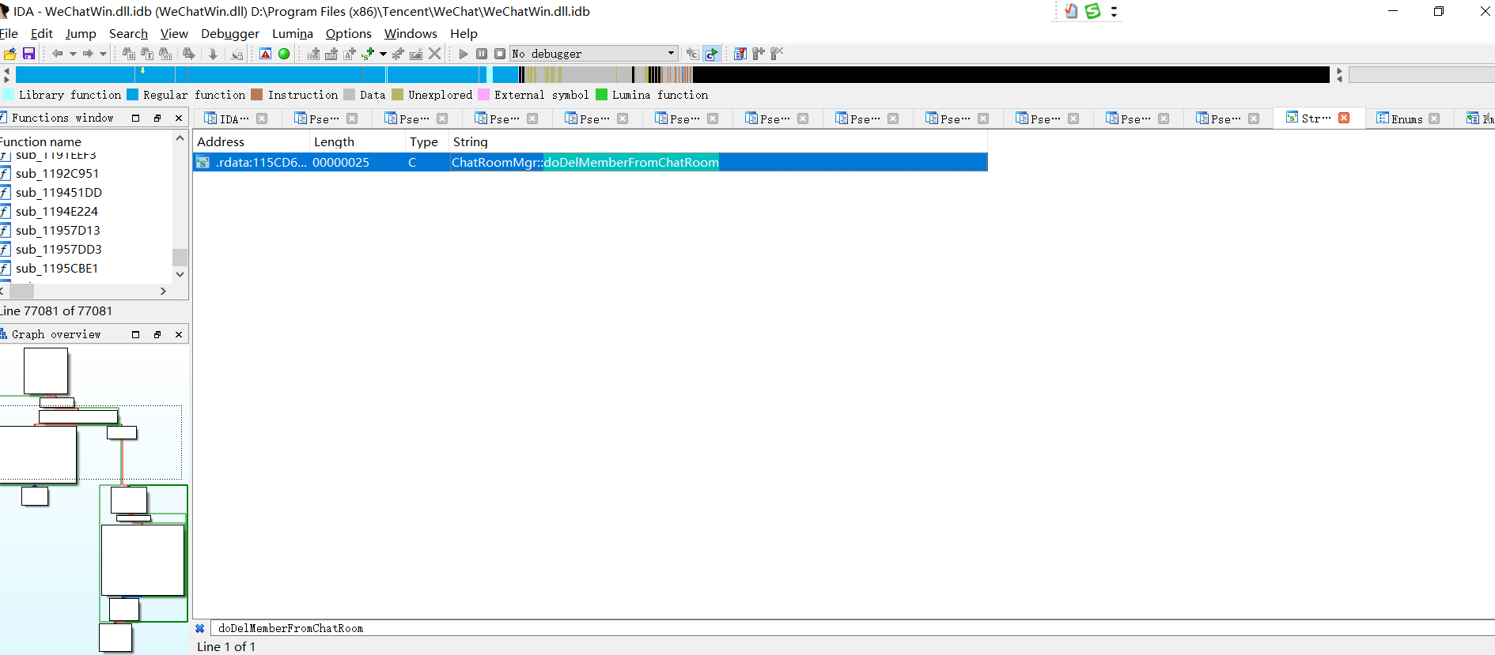Click the icon left of blue 'C' icon
Screen dimensions: 1495x655
point(693,54)
